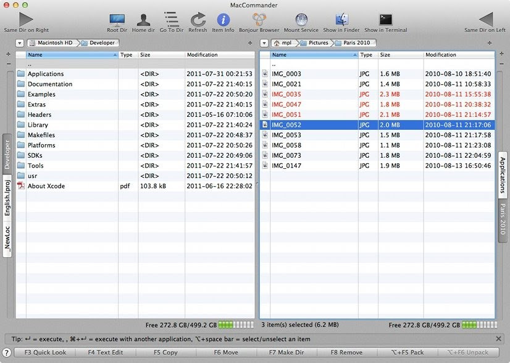Click left pane disk usage bar

236,325
